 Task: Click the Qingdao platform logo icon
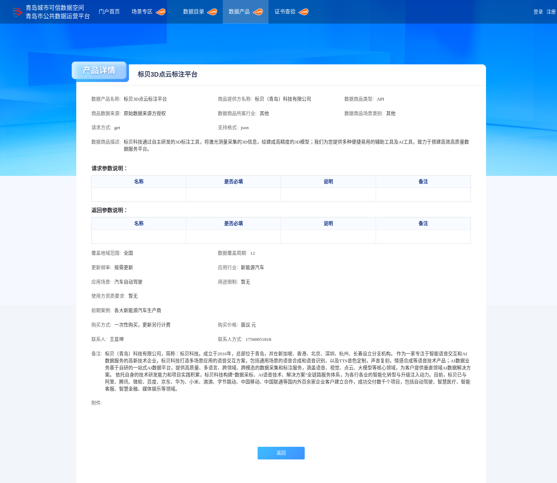(17, 12)
